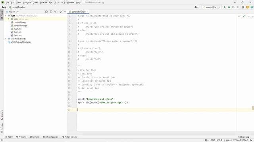Open the user account dropdown
The height and width of the screenshot is (142, 254).
point(196,7)
